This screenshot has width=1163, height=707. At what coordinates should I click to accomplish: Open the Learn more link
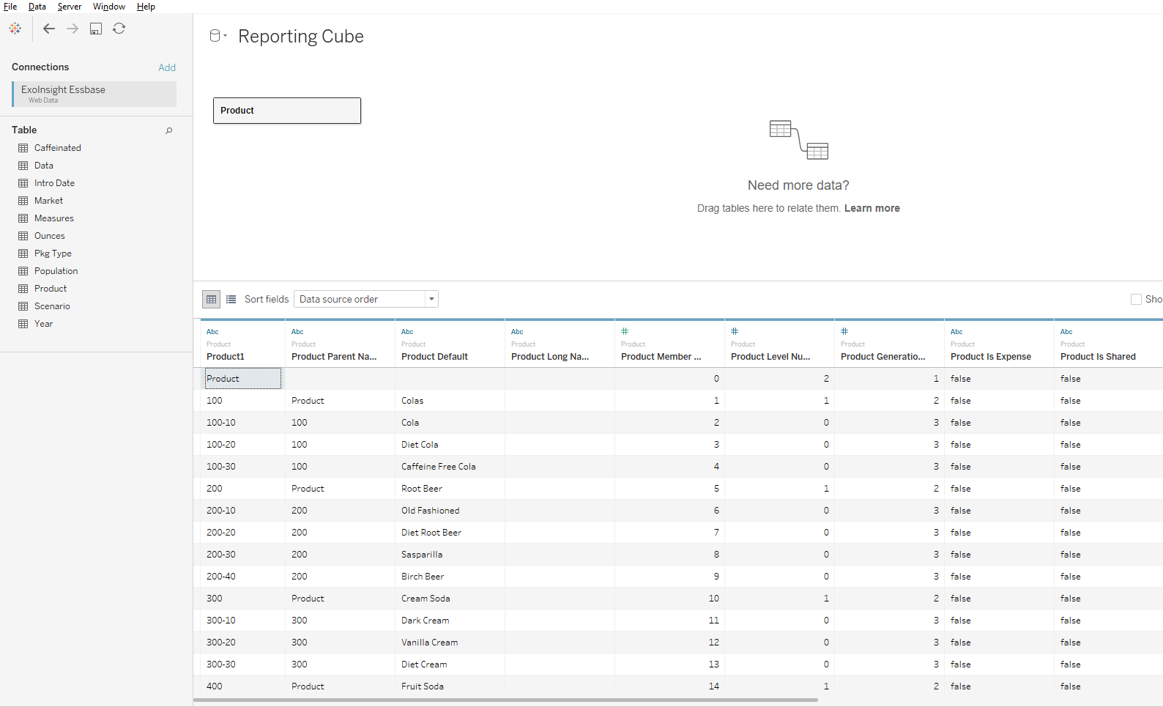(872, 208)
